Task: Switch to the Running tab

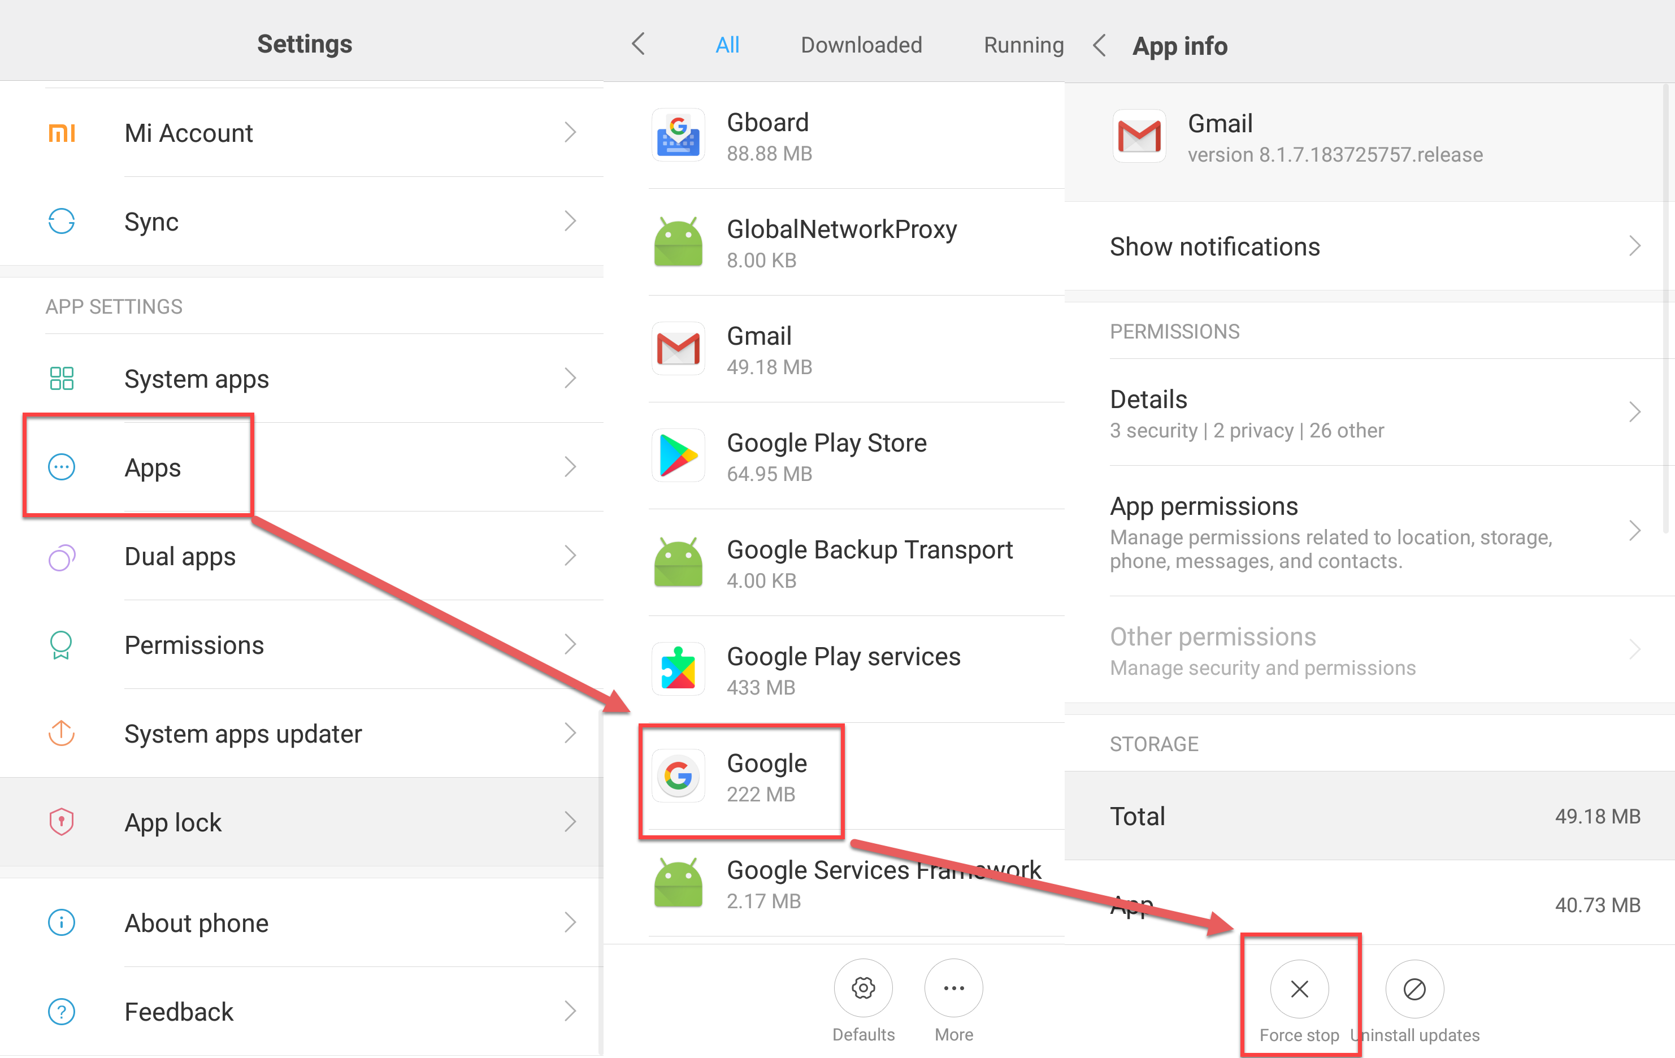Action: coord(1024,45)
